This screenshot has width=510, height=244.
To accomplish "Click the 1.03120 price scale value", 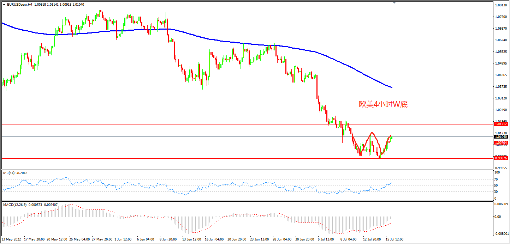I will pos(501,98).
